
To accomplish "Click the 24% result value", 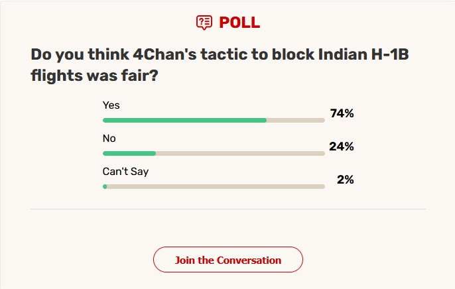I will tap(342, 146).
